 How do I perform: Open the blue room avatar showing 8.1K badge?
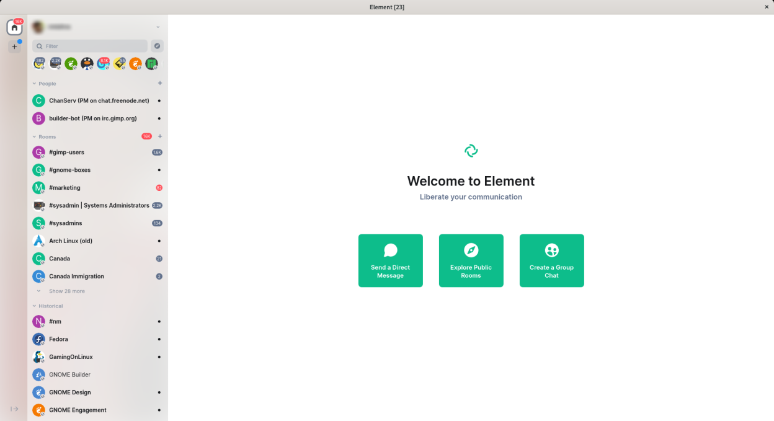tap(103, 63)
